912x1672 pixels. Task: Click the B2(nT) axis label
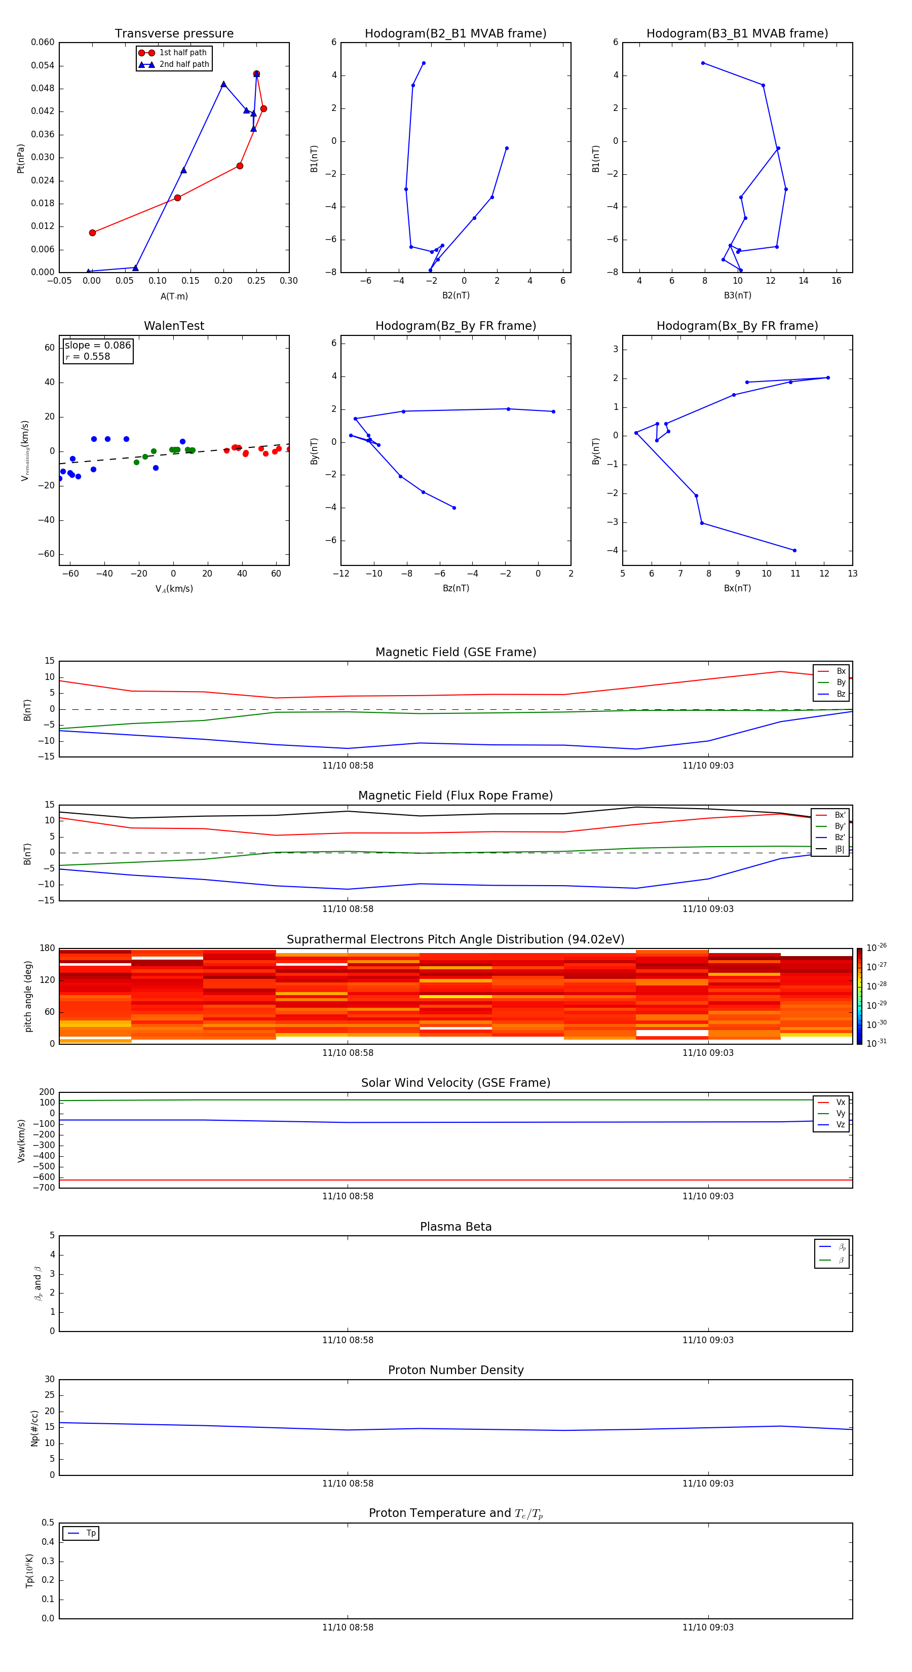[x=455, y=295]
